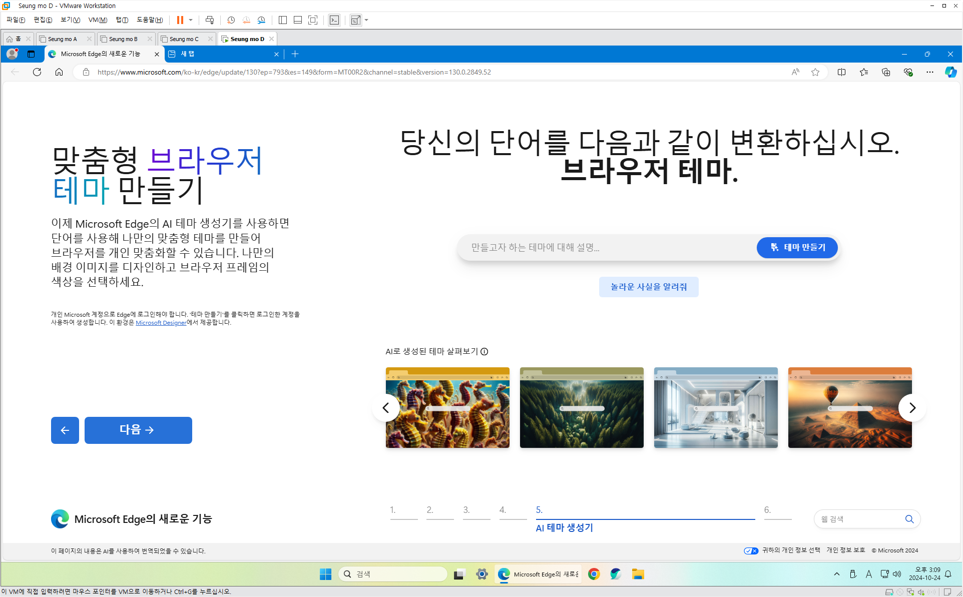The height and width of the screenshot is (597, 963).
Task: Go back with the left arrow button
Action: [65, 430]
